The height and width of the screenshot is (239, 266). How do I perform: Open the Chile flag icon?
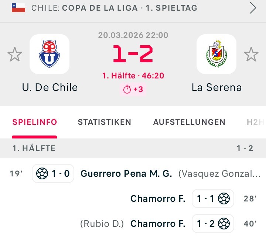[18, 8]
